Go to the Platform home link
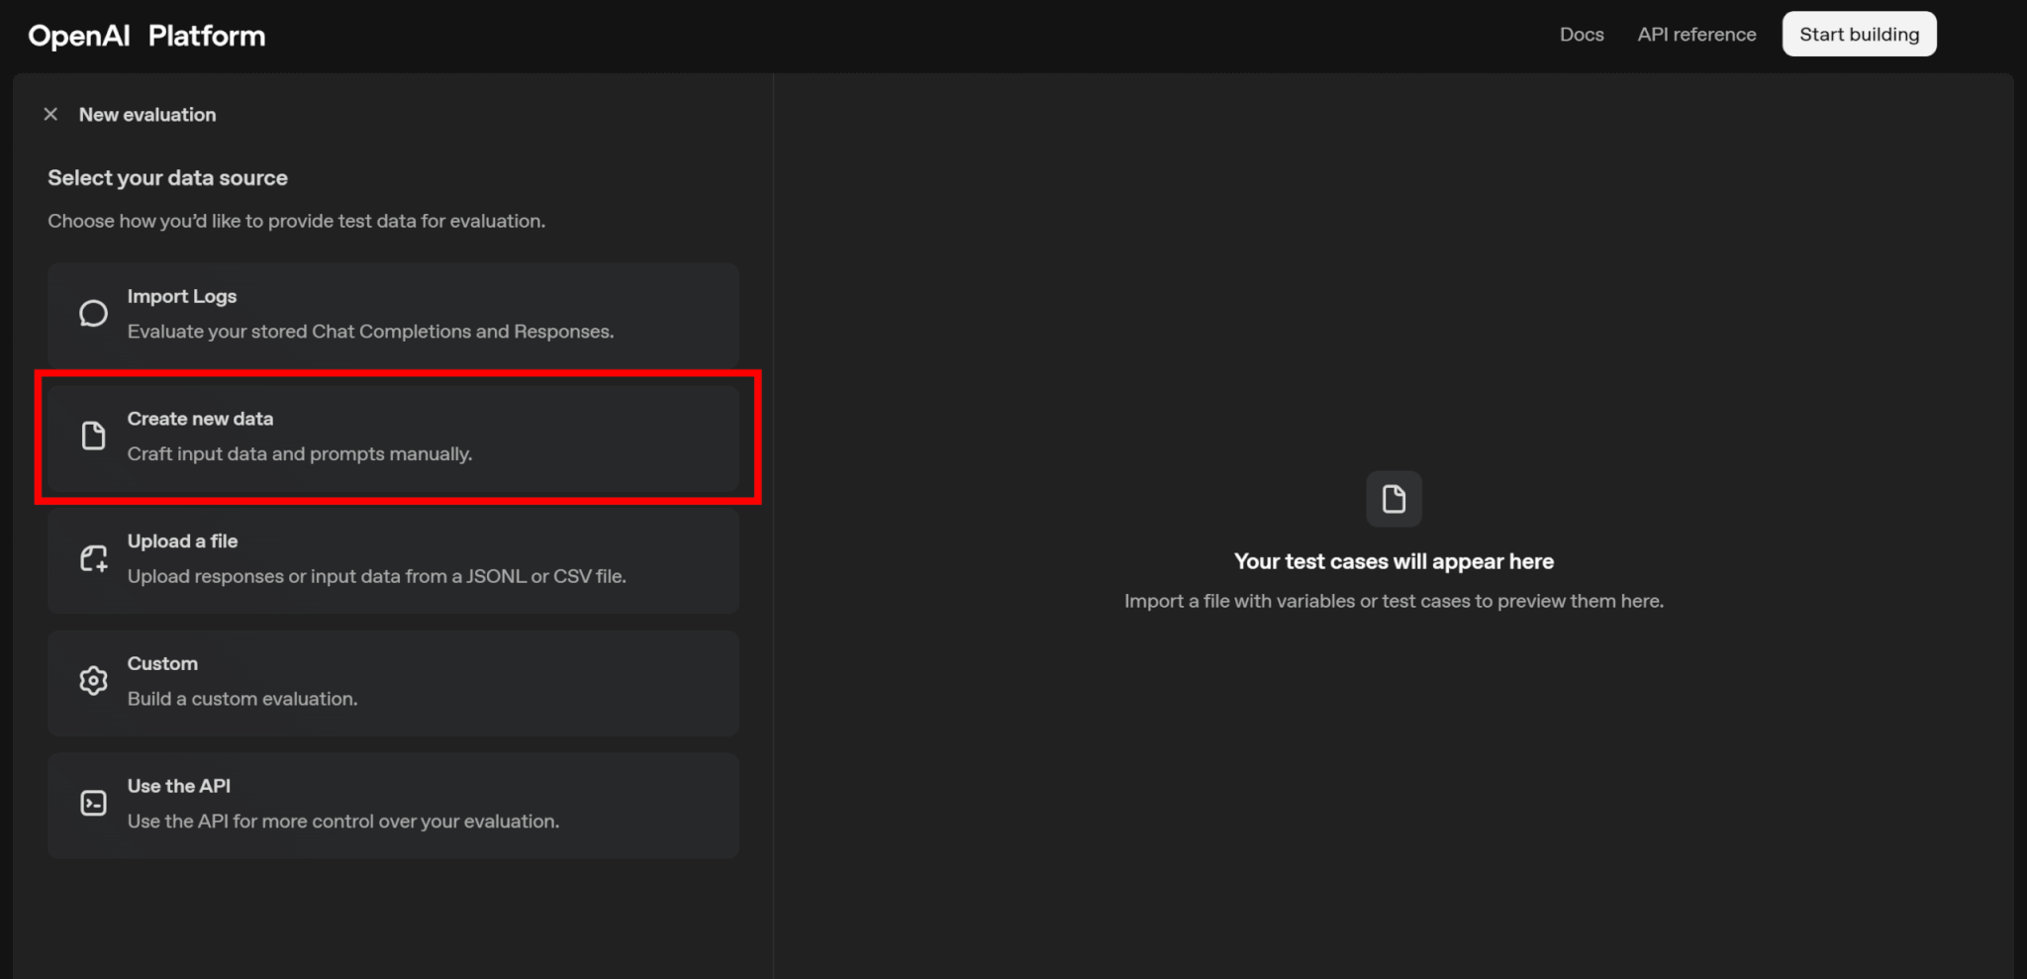Viewport: 2027px width, 979px height. 207,36
